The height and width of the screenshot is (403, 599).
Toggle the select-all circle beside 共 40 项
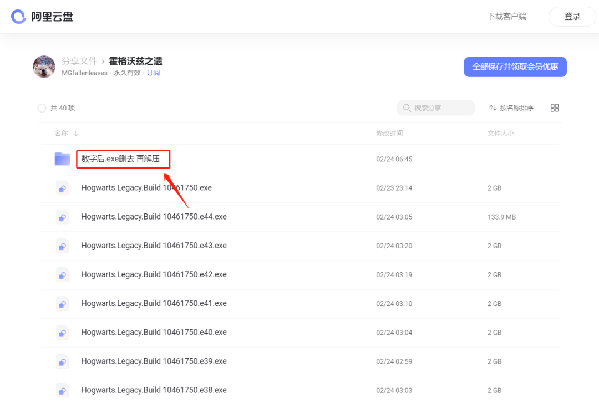(x=42, y=108)
